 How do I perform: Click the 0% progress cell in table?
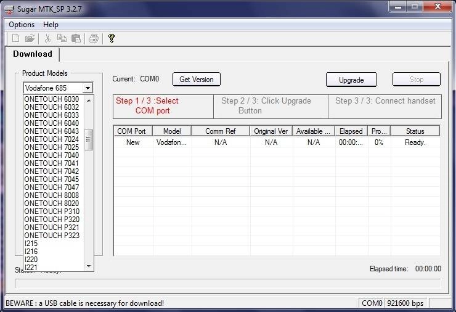click(379, 142)
